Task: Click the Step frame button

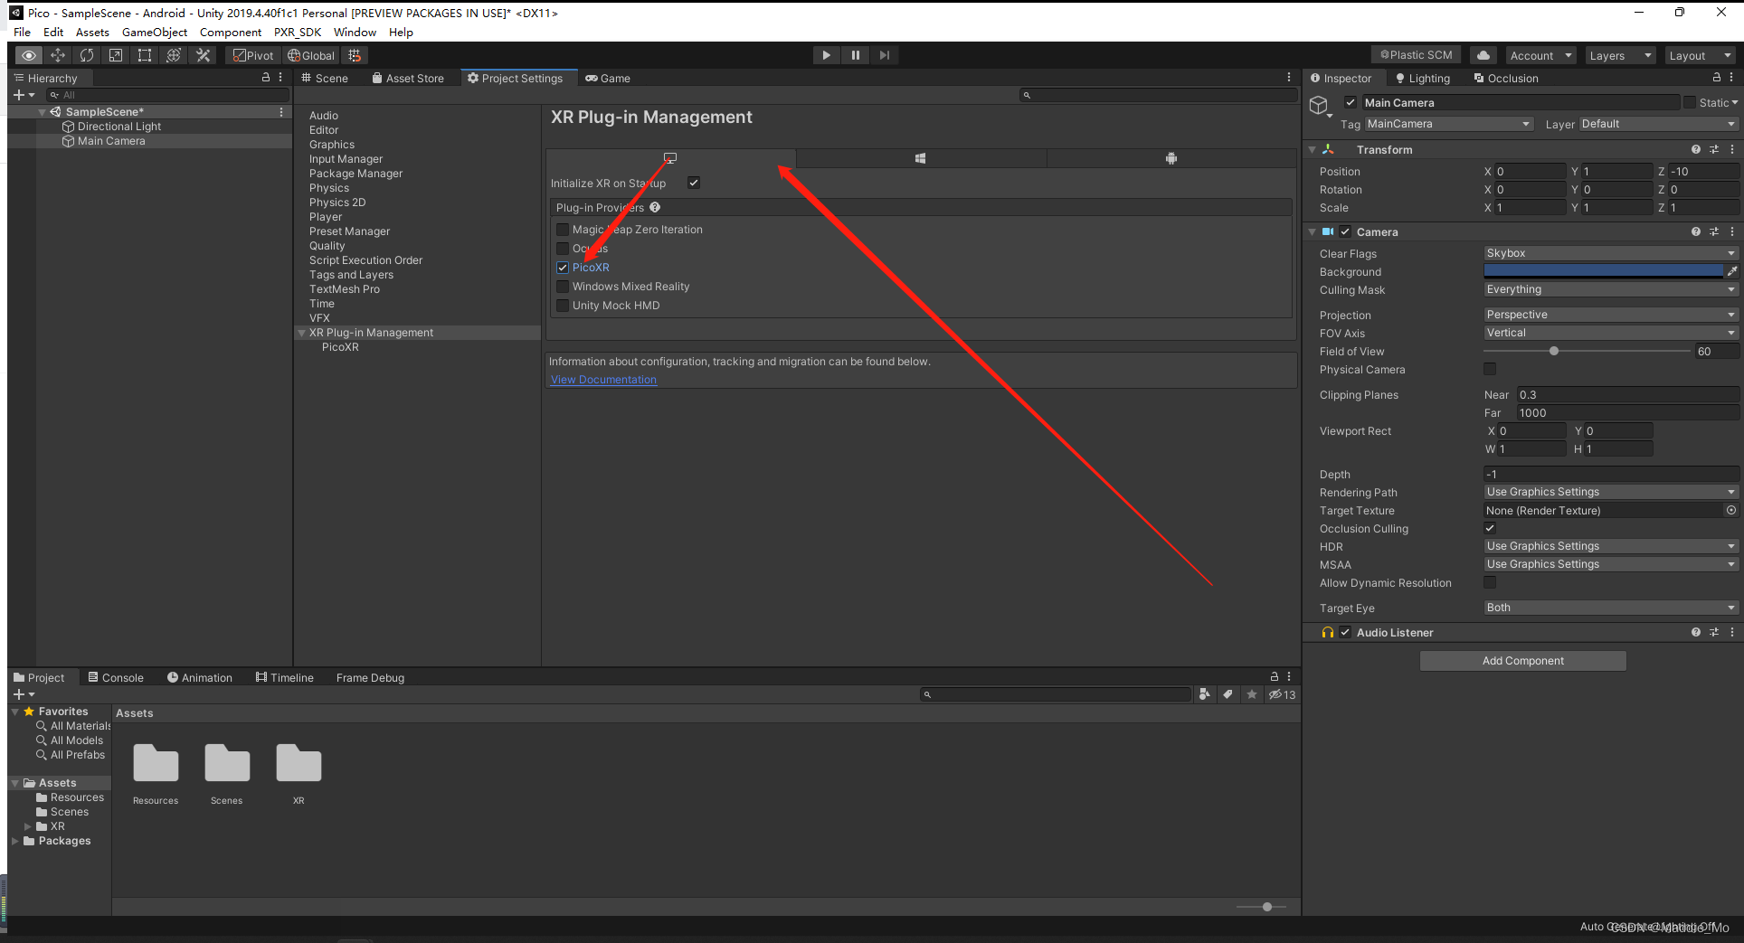Action: [884, 55]
